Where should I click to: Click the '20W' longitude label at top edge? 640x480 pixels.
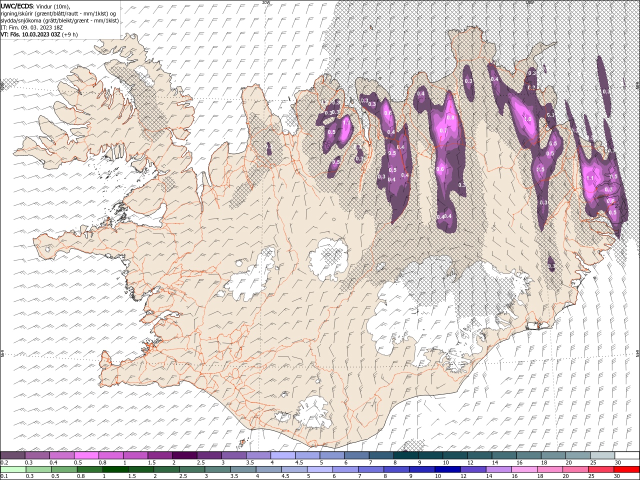266,2
